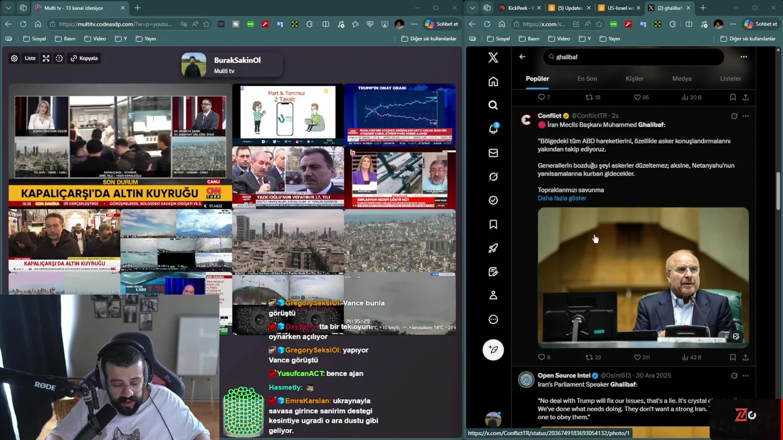Open search options three-dot menu on X
Viewport: 783px width, 440px height.
(743, 57)
